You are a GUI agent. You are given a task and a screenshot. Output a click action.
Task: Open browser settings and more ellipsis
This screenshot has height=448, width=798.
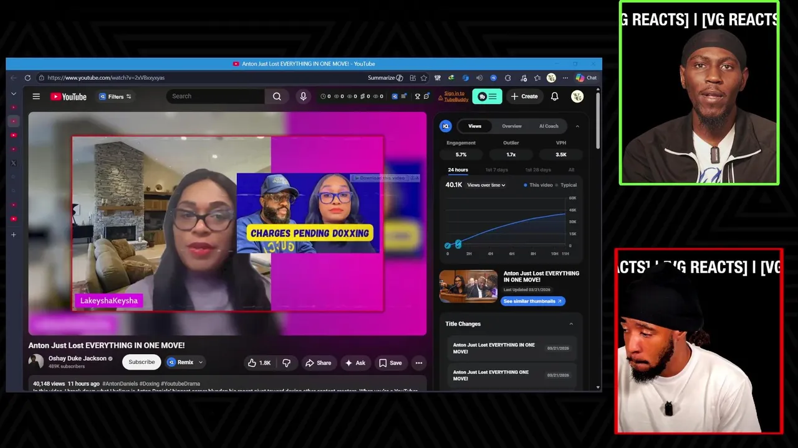(565, 78)
